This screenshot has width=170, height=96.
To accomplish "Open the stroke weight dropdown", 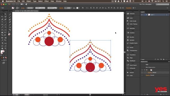I will pos(34,8).
